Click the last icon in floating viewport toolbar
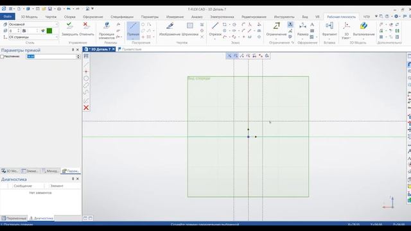 267,56
